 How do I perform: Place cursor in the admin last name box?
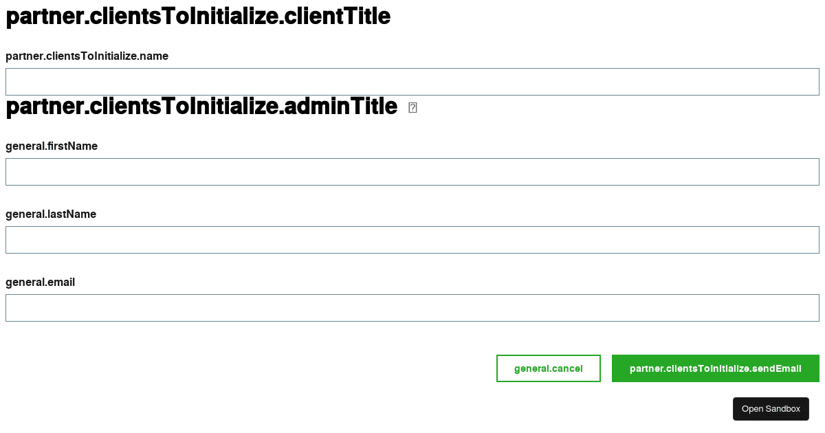pyautogui.click(x=412, y=240)
